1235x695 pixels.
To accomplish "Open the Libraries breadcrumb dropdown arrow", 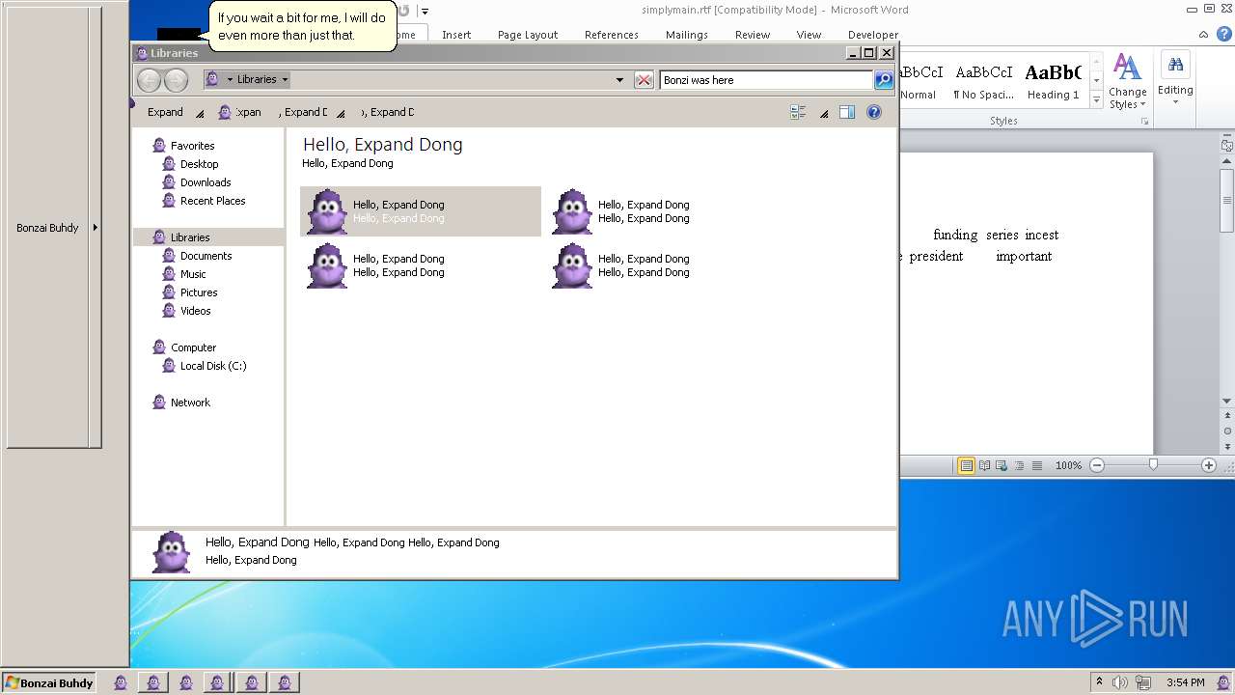I will (x=285, y=79).
